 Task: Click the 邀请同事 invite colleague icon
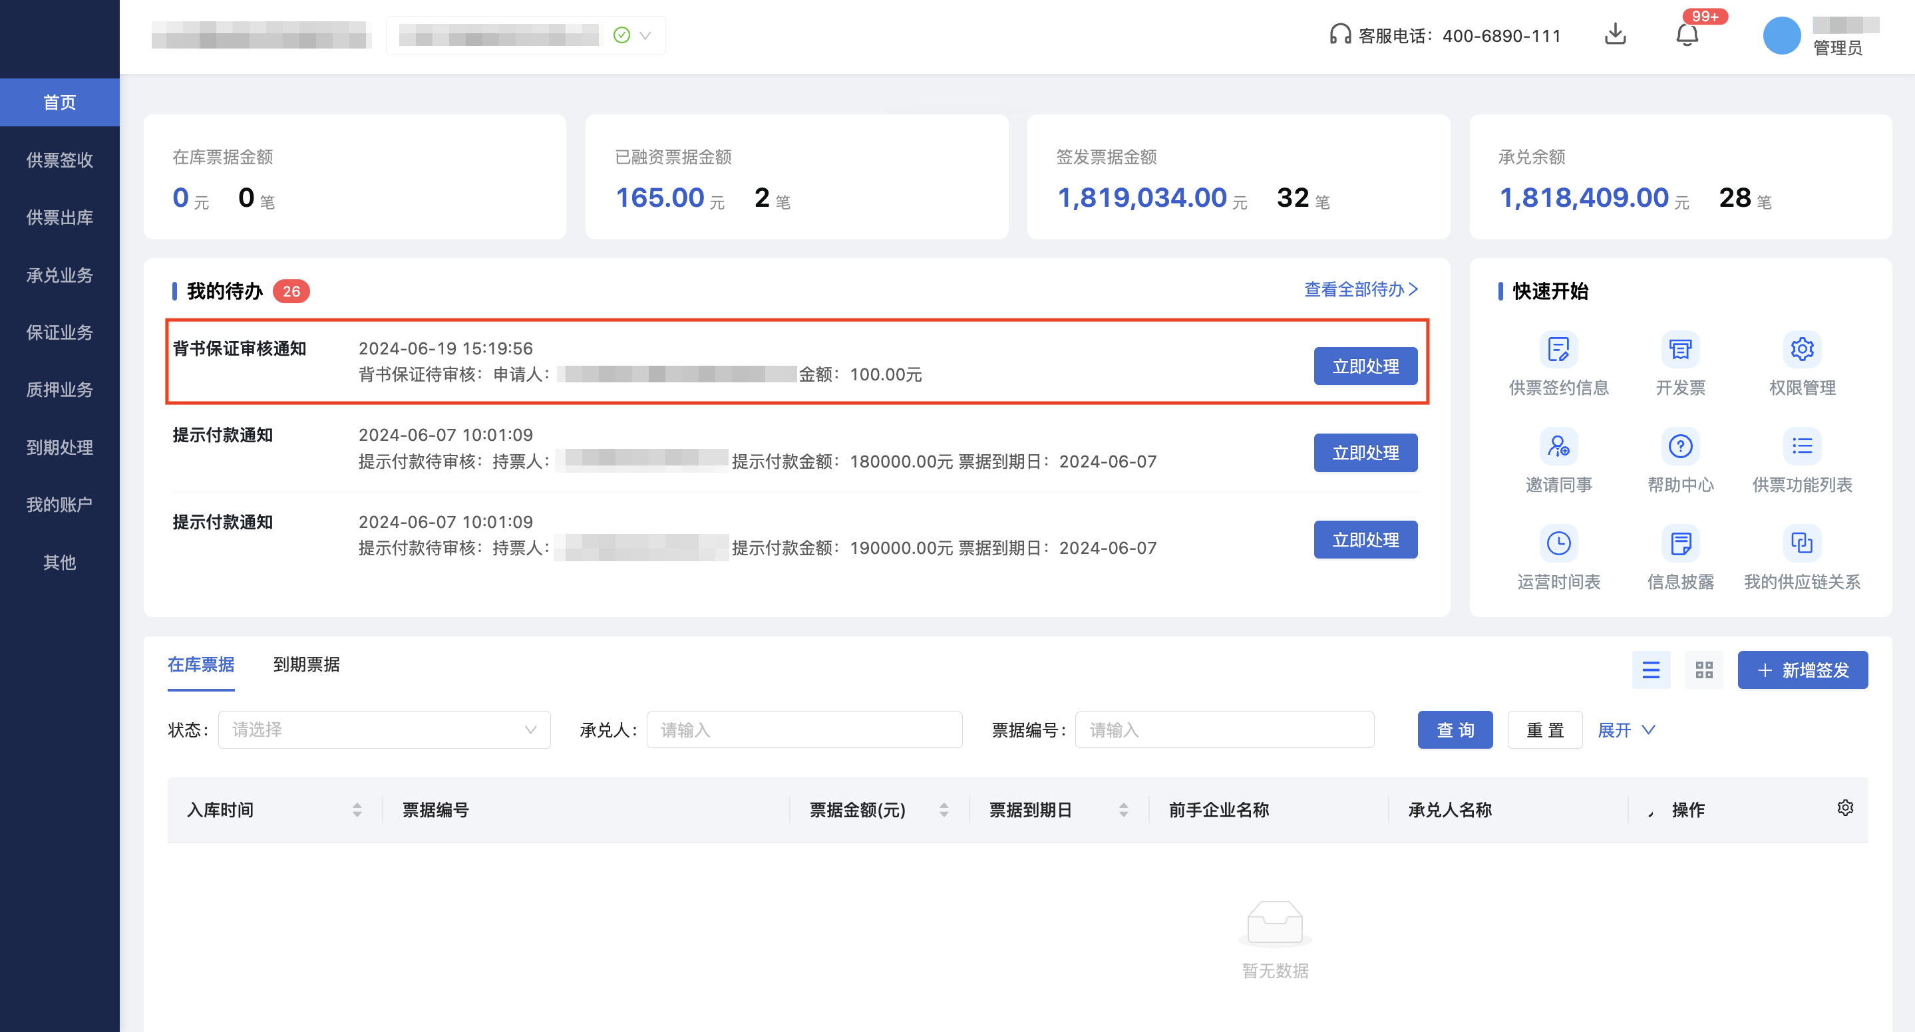[1558, 447]
